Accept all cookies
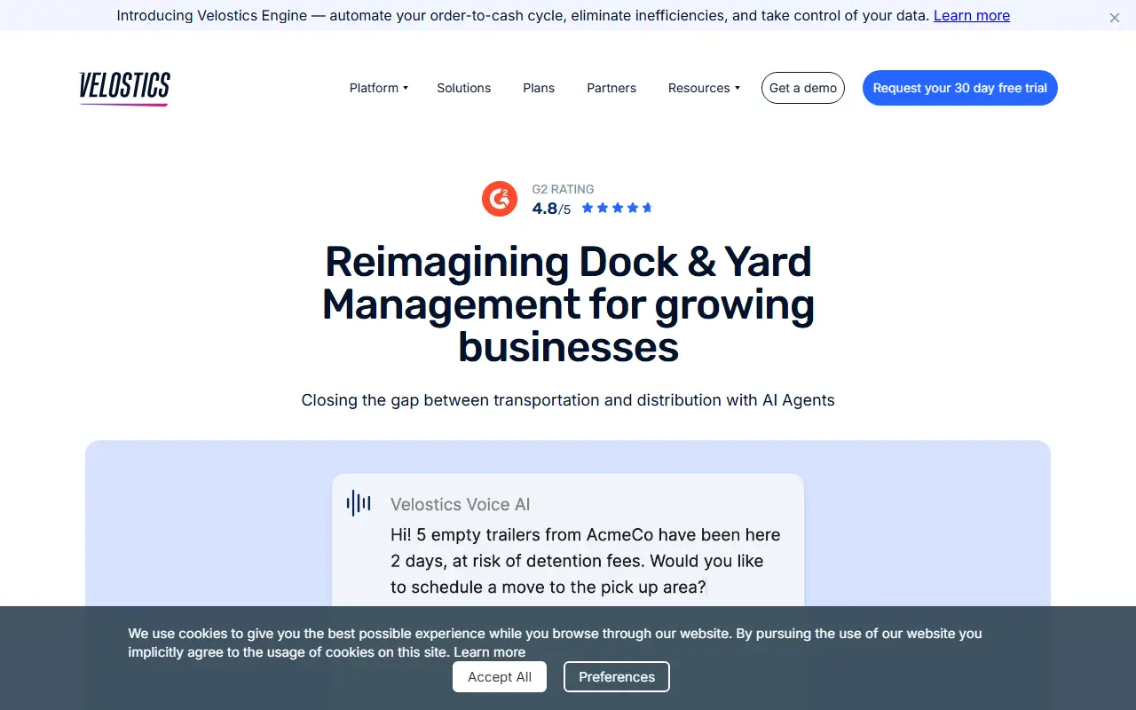Image resolution: width=1136 pixels, height=710 pixels. [x=500, y=677]
